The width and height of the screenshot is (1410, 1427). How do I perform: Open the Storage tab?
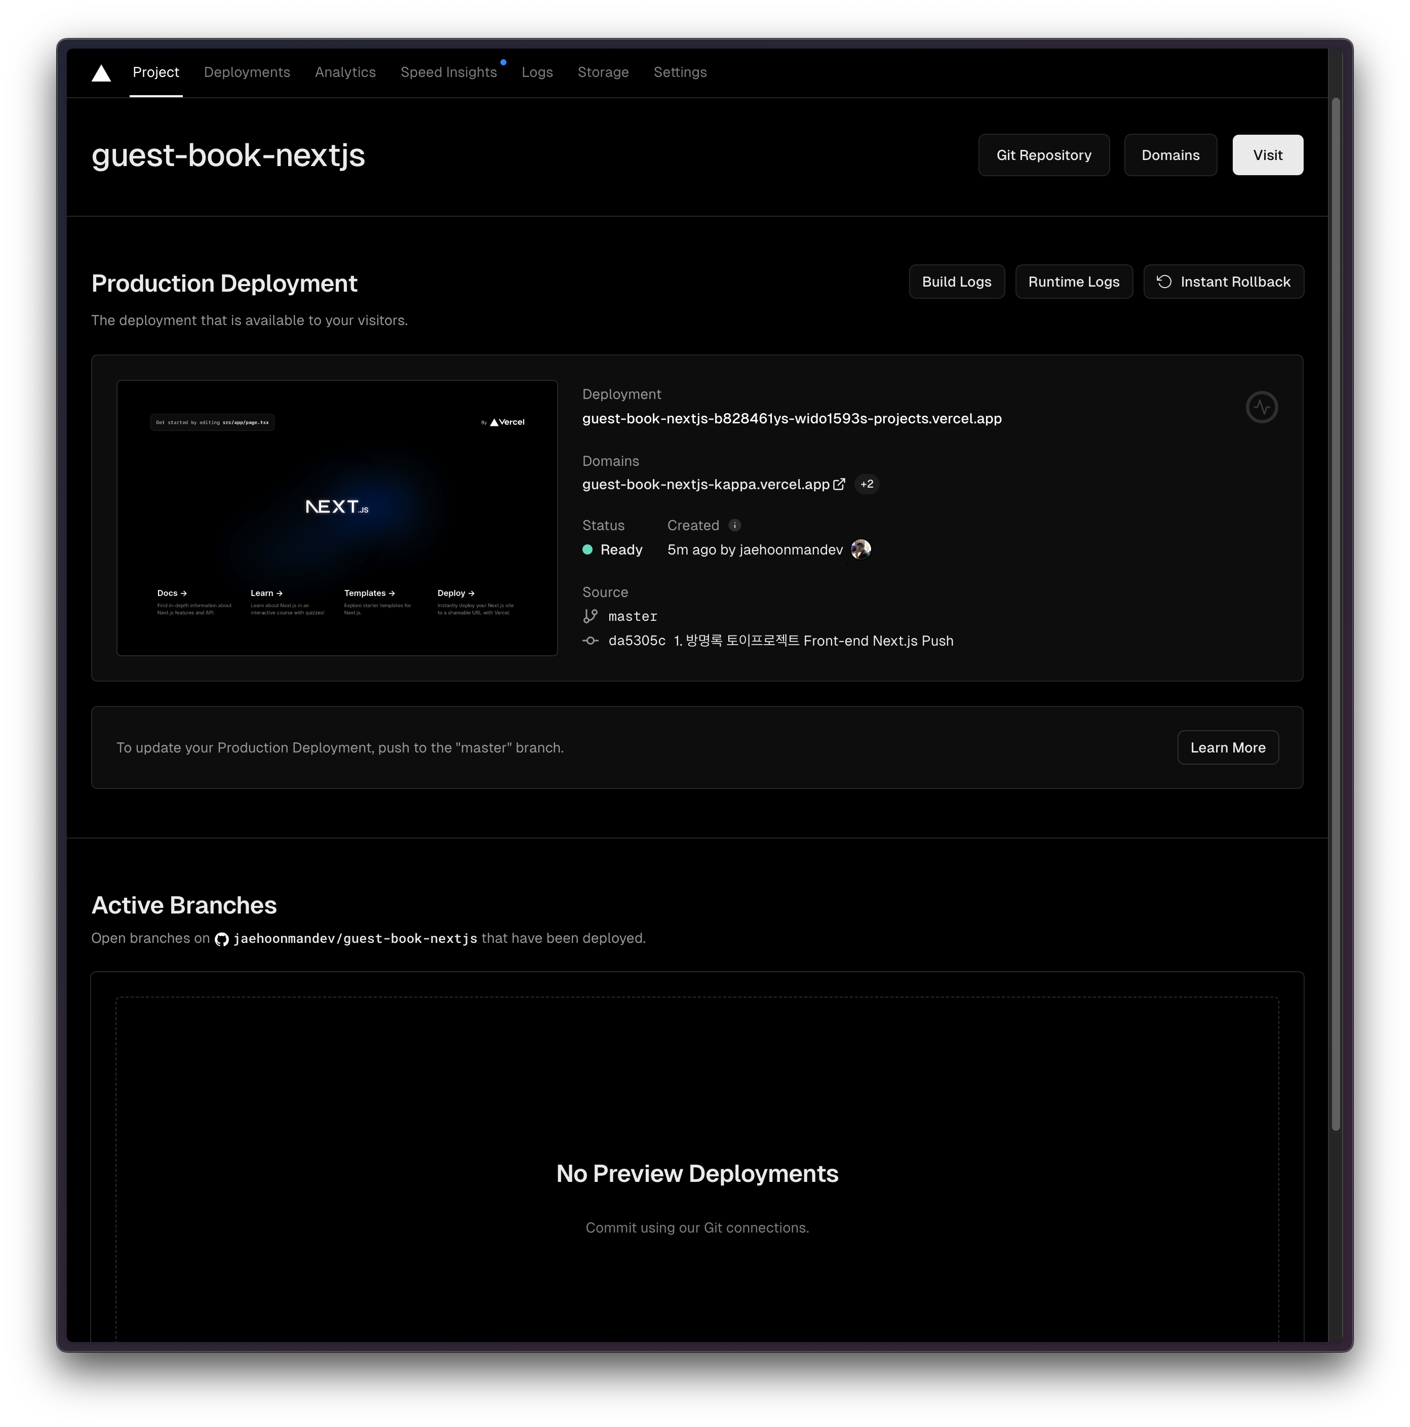click(x=603, y=72)
